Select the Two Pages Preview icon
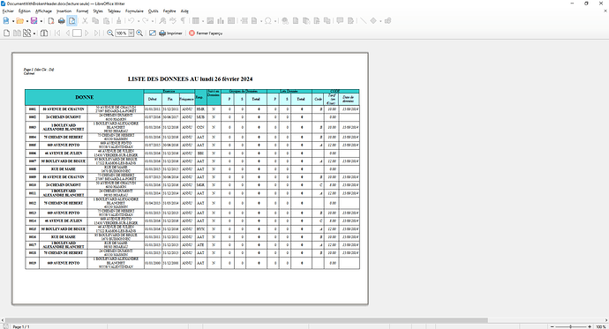The image size is (609, 329). pos(17,34)
